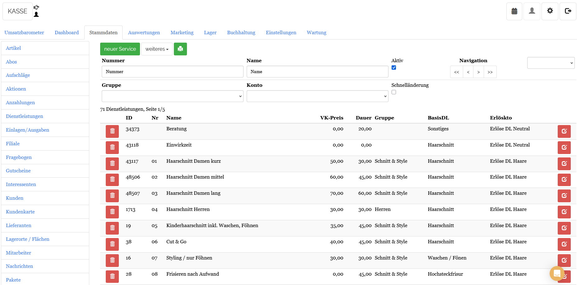Click the logout icon button

[568, 11]
